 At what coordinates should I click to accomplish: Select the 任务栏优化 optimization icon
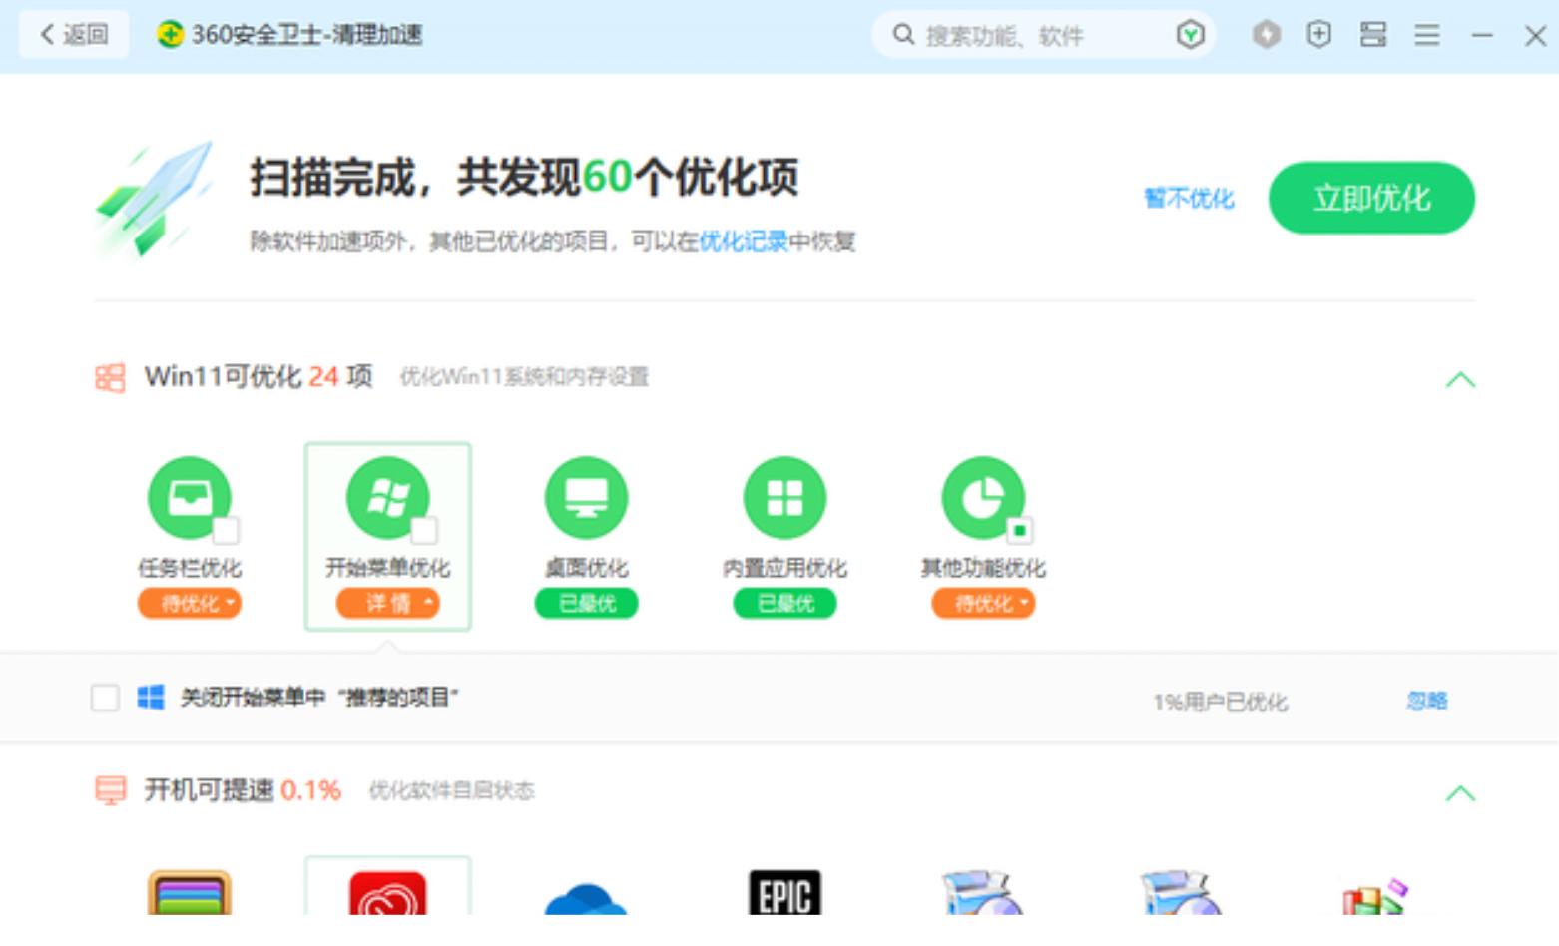click(190, 498)
